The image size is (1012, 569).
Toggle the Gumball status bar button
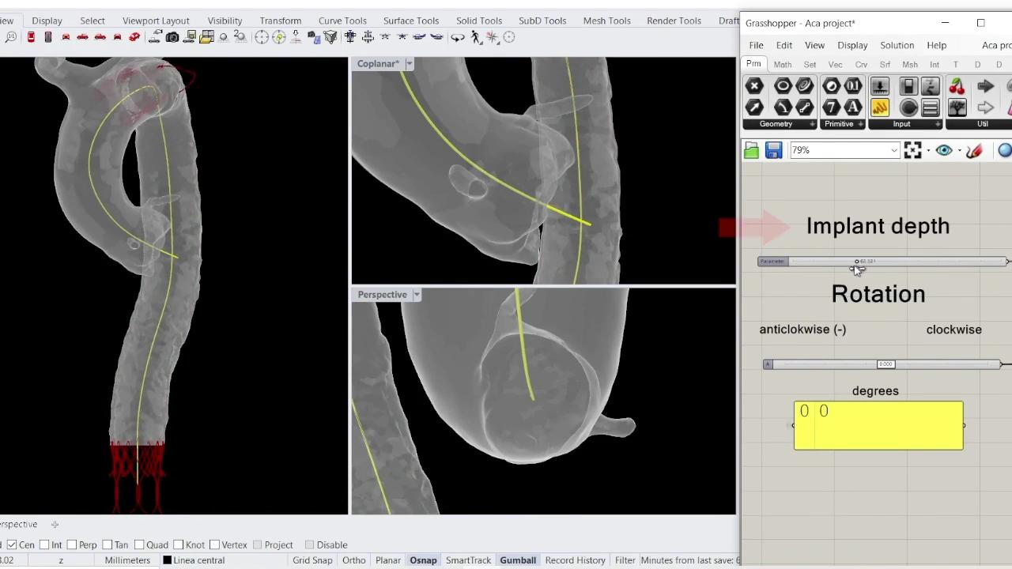pyautogui.click(x=517, y=560)
